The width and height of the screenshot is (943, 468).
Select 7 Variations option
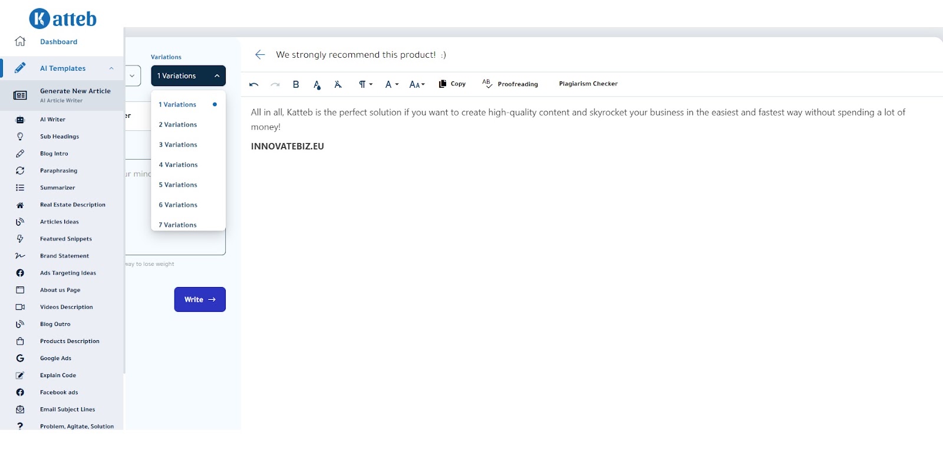click(x=188, y=224)
